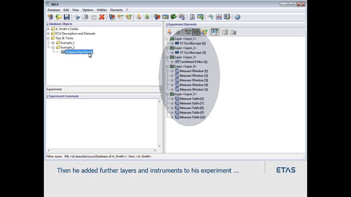
Task: Click the yellow folders plus icon in Experiment Elements toolbar
Action: (205, 32)
